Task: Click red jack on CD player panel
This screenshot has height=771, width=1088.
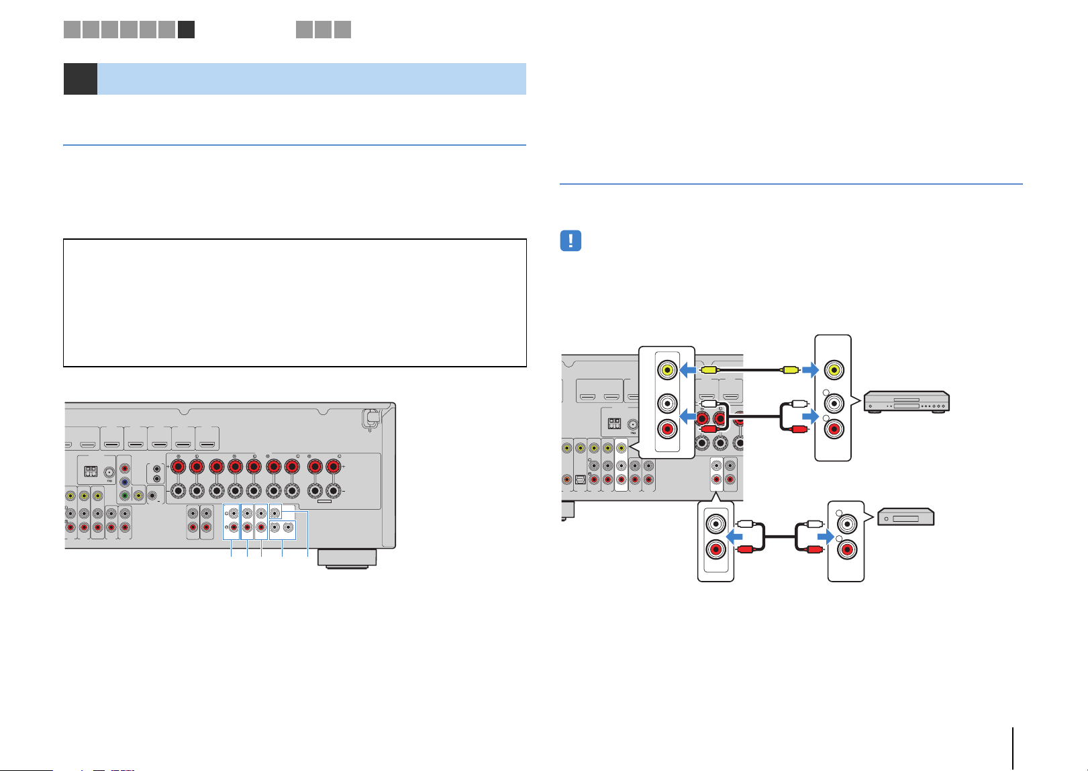Action: [x=847, y=550]
